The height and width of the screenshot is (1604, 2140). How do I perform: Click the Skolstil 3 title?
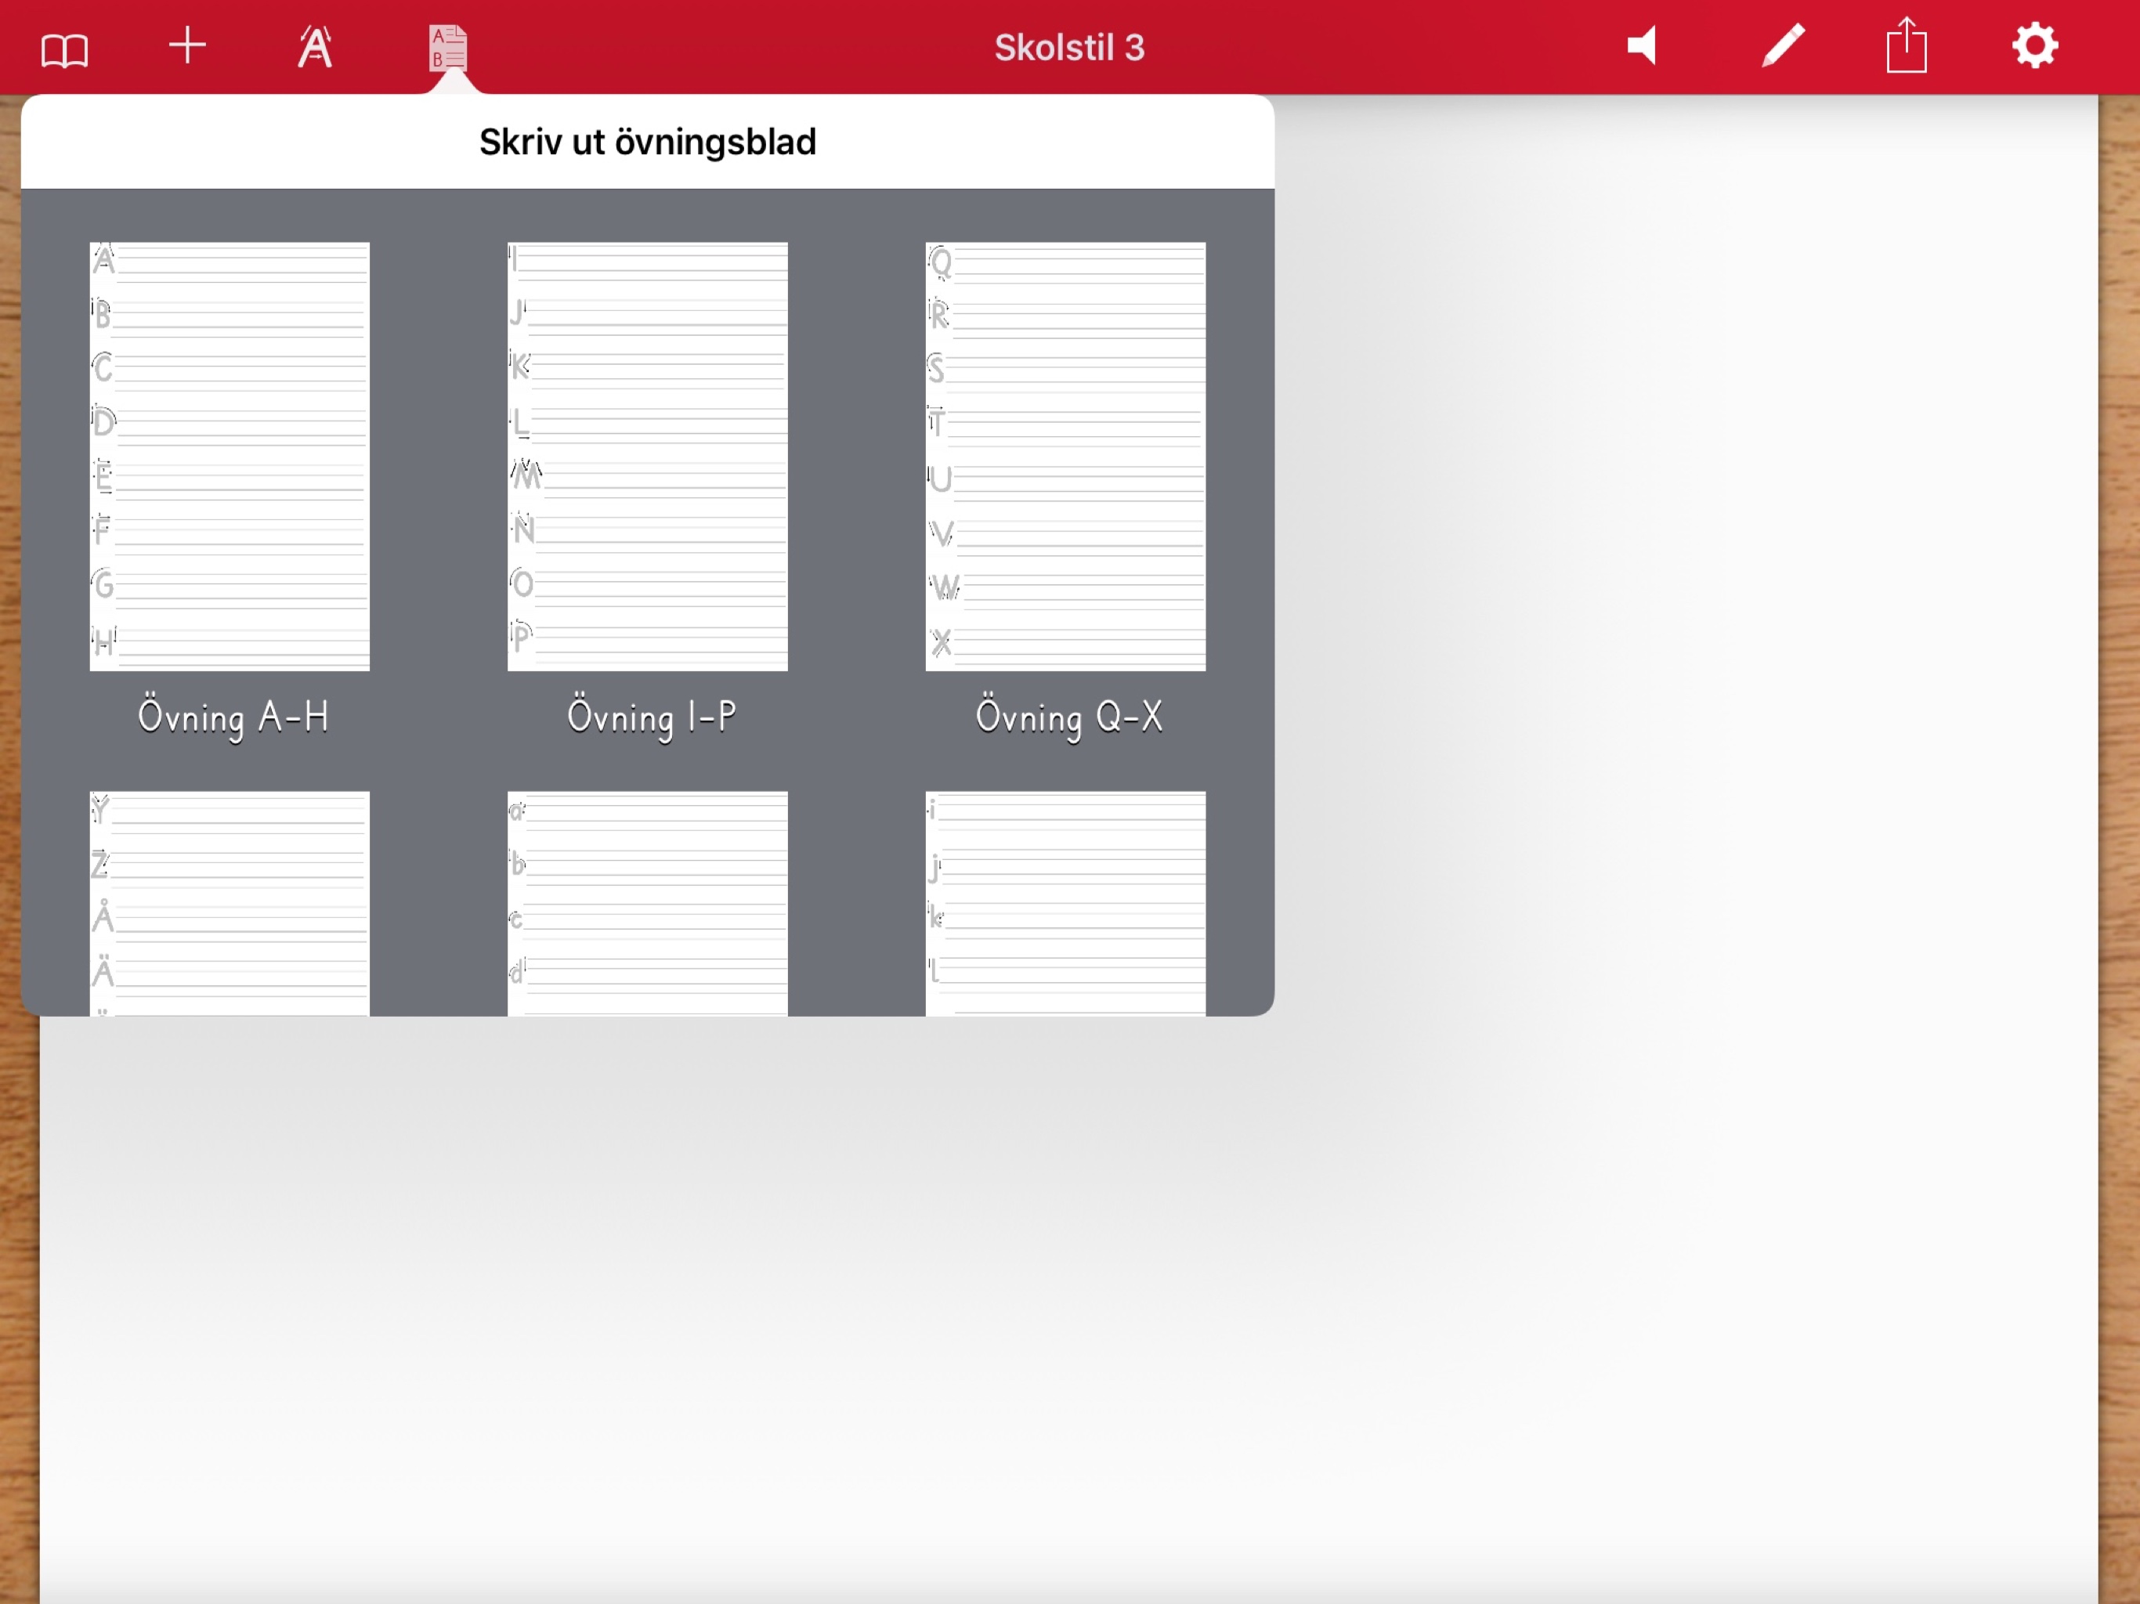(1069, 48)
